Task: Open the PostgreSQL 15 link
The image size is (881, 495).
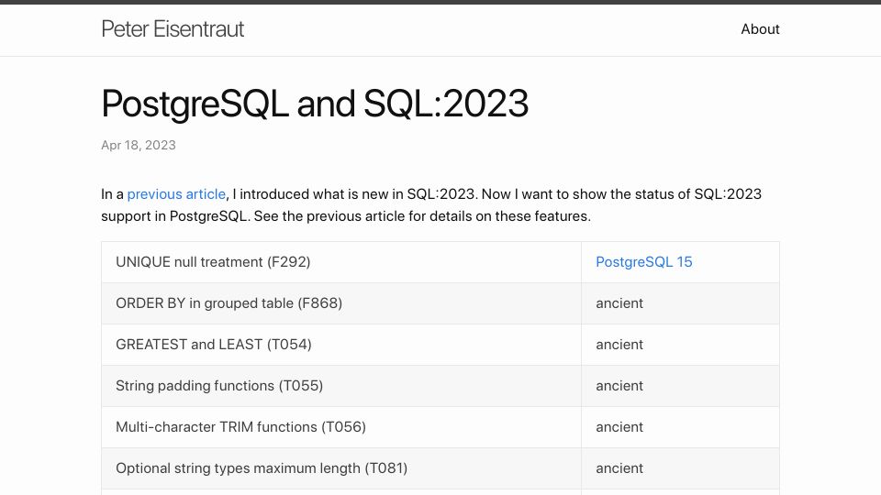Action: click(644, 262)
